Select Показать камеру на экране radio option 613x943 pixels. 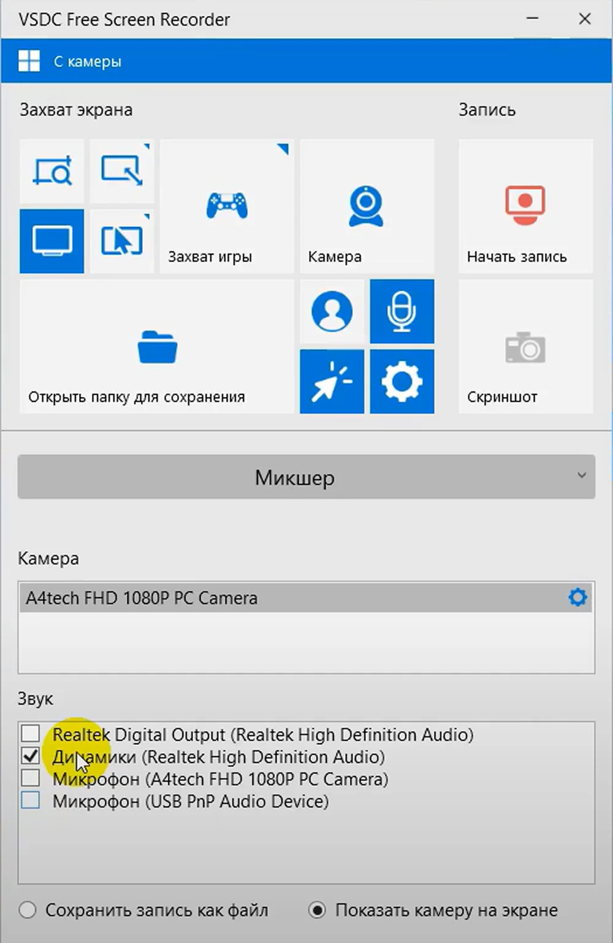317,910
